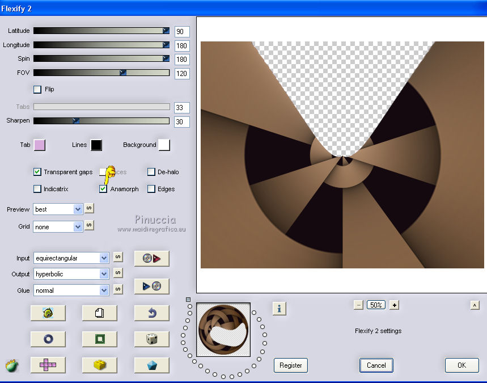
Task: Uncheck the Anamorph option
Action: click(103, 189)
